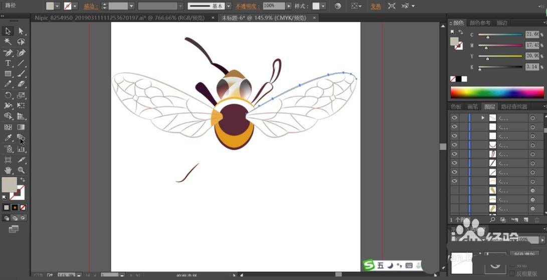The height and width of the screenshot is (280, 547).
Task: Hide the second layer via eye icon
Action: [454, 127]
